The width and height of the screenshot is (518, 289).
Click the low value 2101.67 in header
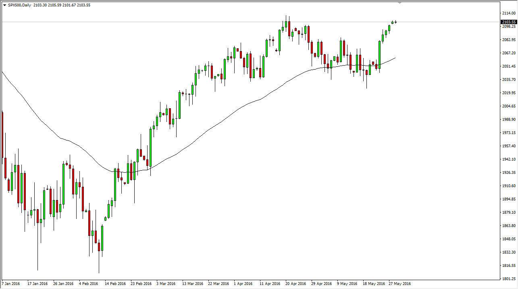tap(69, 5)
